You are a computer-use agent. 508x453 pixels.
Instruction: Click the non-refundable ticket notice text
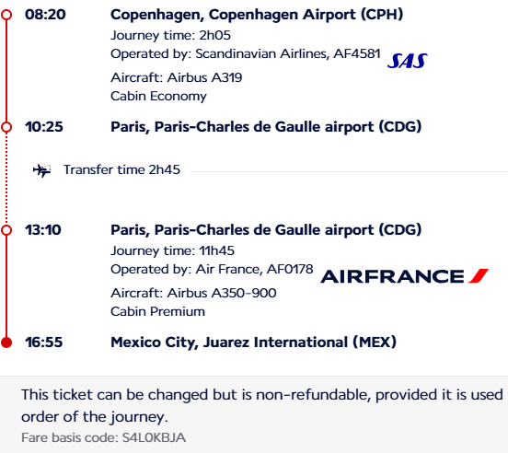point(262,406)
